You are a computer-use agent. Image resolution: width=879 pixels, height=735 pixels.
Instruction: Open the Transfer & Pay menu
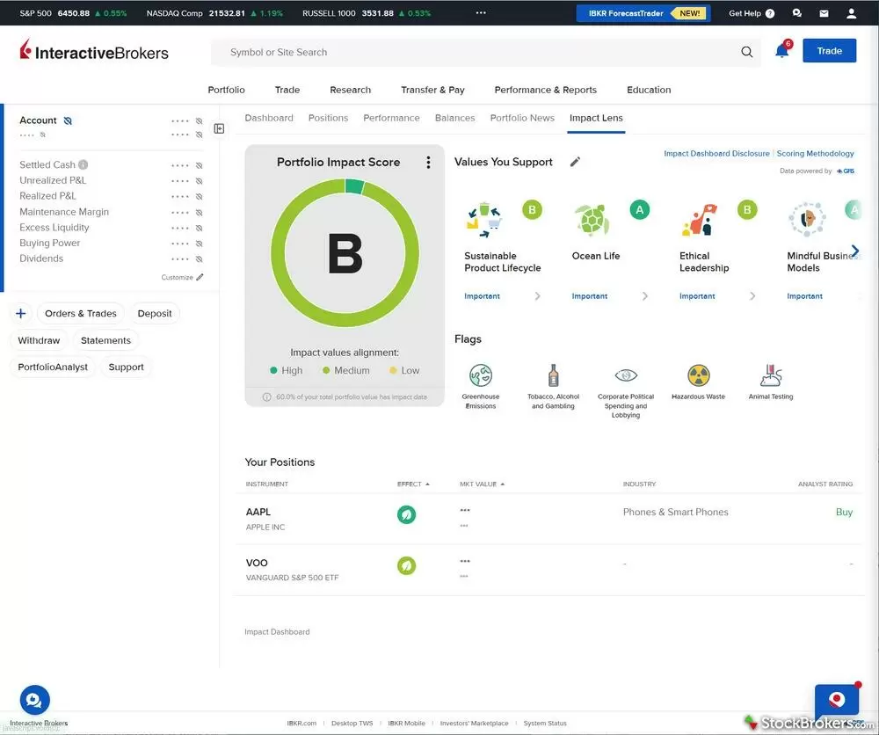432,90
